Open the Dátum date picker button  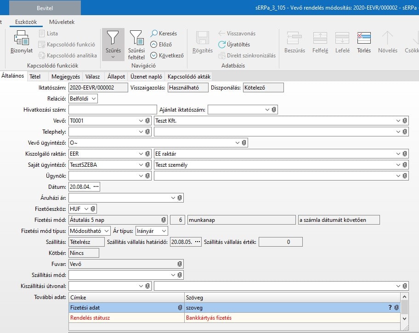[96, 186]
